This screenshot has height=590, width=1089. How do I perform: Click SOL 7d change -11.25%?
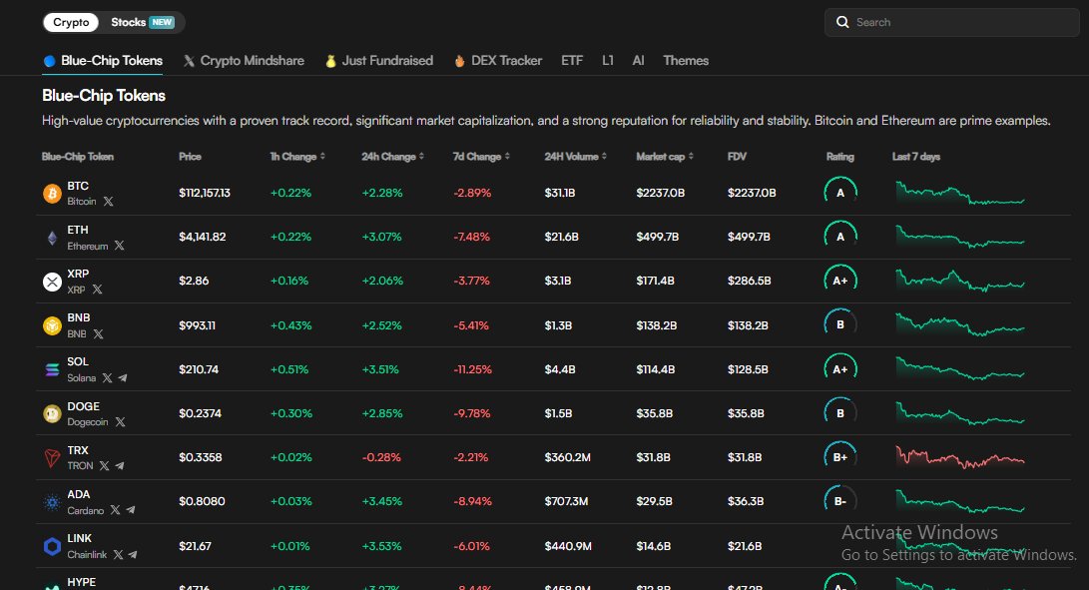click(x=472, y=369)
